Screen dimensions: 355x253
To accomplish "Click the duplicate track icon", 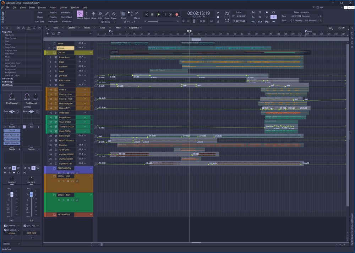I will tap(53, 33).
